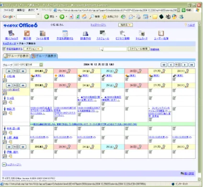Click the green Forward arrow in the toolbar
This screenshot has width=203, height=187.
coord(62,17)
